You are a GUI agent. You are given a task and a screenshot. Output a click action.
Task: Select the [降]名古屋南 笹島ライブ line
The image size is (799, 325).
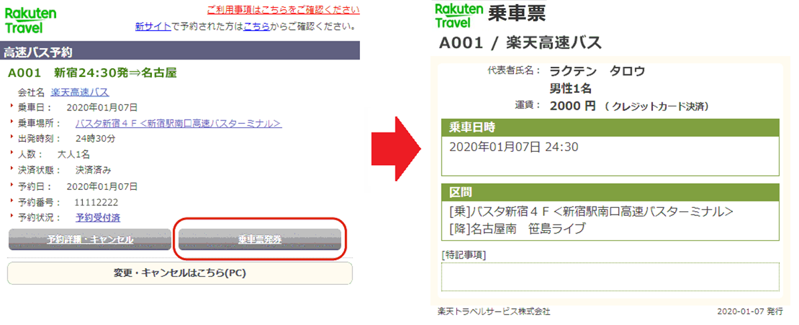(517, 228)
